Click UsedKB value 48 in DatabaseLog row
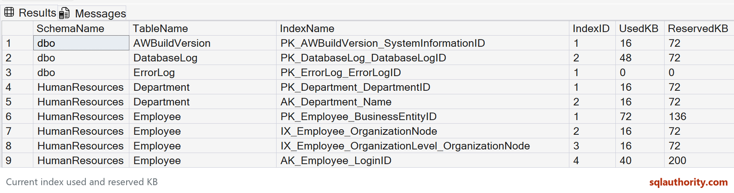734x193 pixels. coord(639,58)
